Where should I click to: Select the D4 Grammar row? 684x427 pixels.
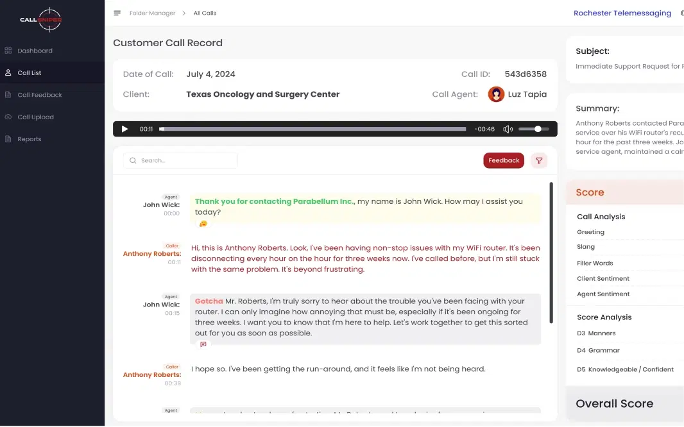pyautogui.click(x=630, y=350)
